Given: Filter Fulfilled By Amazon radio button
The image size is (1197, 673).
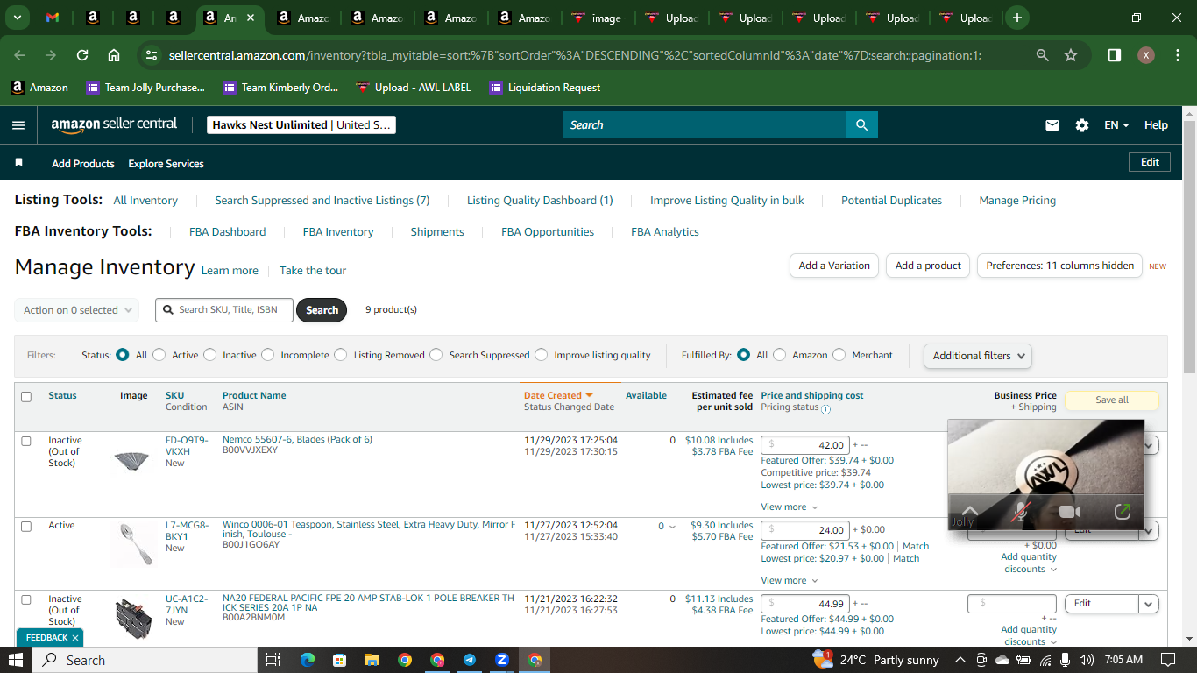Looking at the screenshot, I should point(780,355).
